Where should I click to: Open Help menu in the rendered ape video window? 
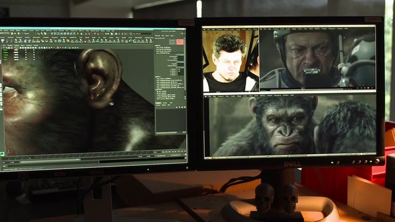coord(292,96)
